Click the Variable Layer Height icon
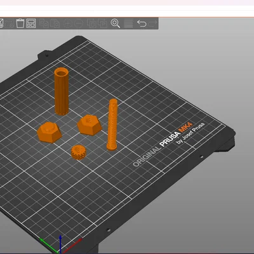 [x=128, y=23]
